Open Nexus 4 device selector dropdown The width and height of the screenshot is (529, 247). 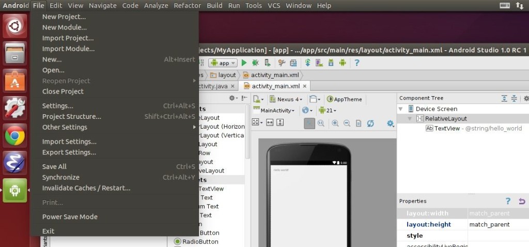coord(286,99)
